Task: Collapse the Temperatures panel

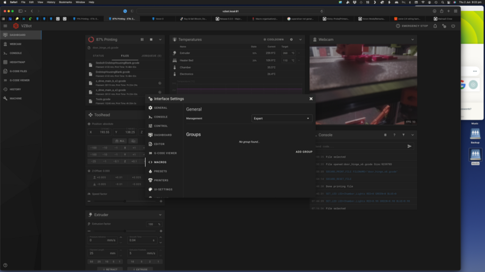Action: pos(300,40)
